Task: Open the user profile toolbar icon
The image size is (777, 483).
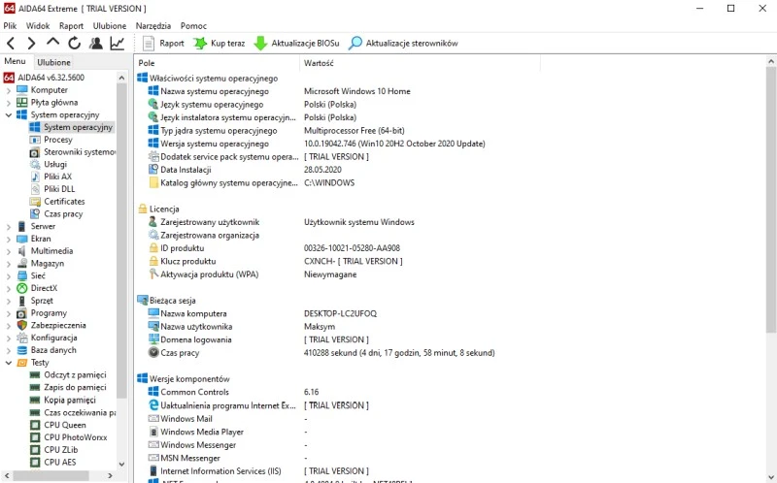Action: point(95,43)
